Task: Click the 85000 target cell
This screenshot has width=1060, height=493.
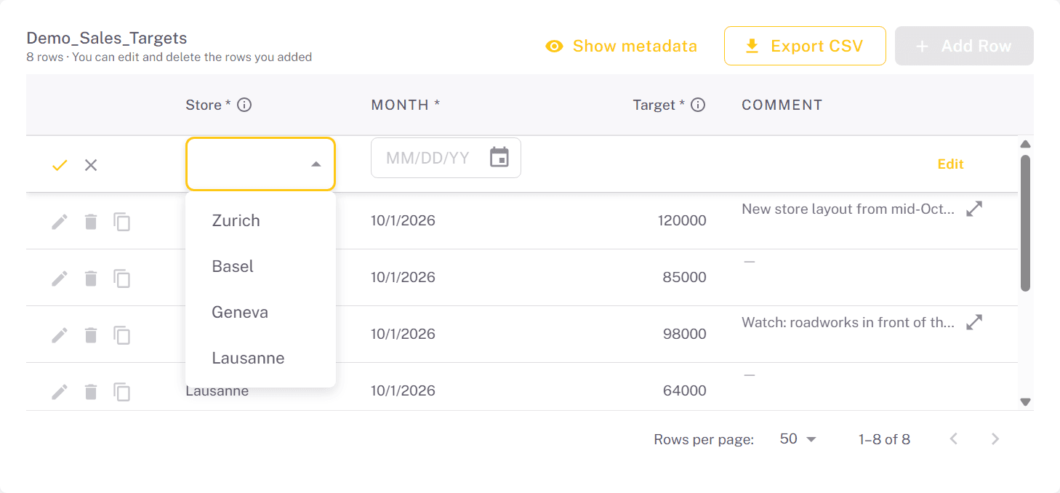Action: [684, 277]
